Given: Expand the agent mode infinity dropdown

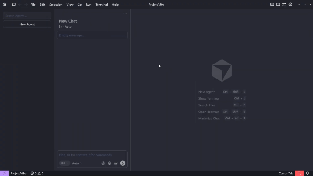Looking at the screenshot, I should (x=65, y=163).
